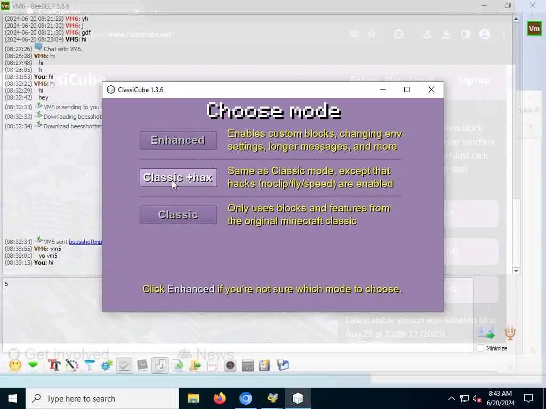Open the Windows notification center icon

click(x=528, y=398)
